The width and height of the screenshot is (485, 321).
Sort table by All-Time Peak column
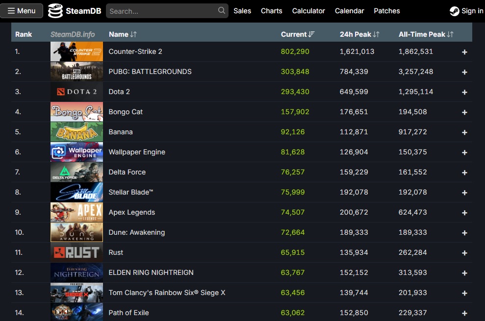(426, 34)
